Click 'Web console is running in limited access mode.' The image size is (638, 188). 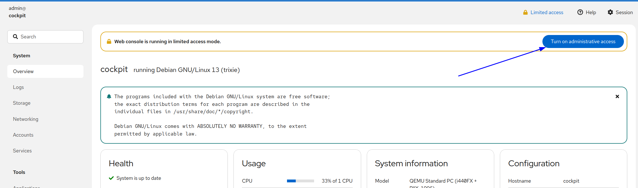point(167,41)
